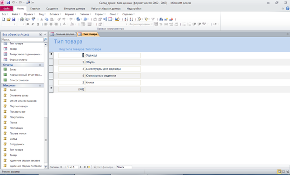This screenshot has height=175, width=290.
Task: Open the Вид dropdown menu
Action: (x=42, y=14)
